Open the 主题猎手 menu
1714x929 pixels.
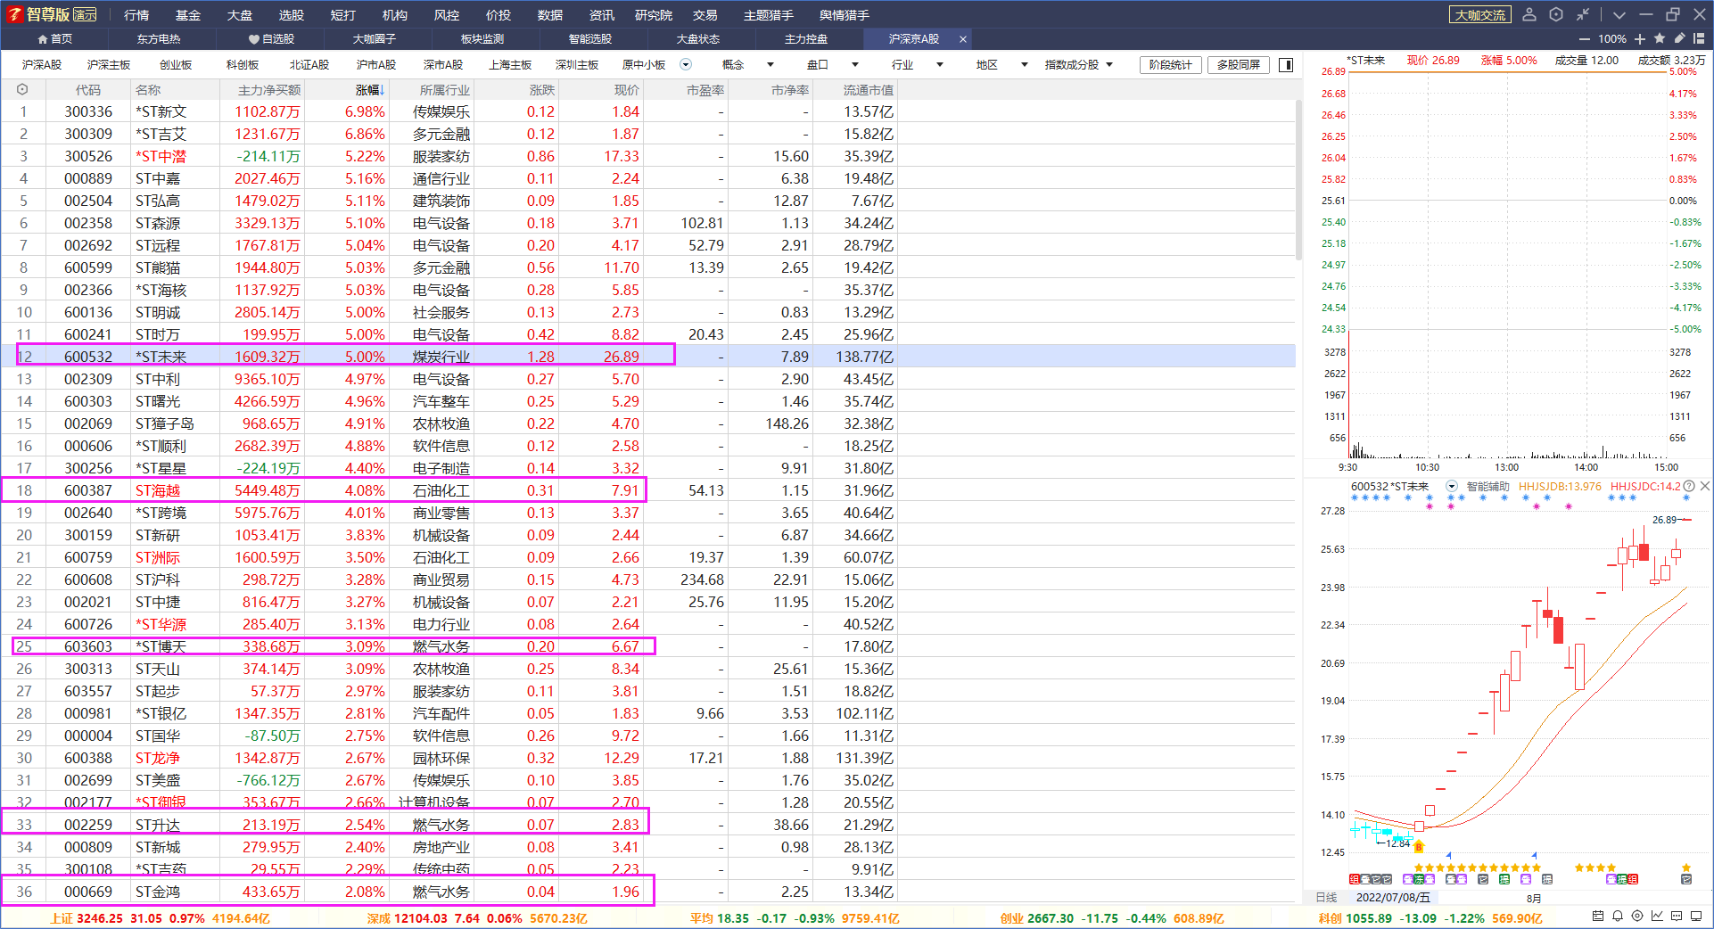coord(769,15)
